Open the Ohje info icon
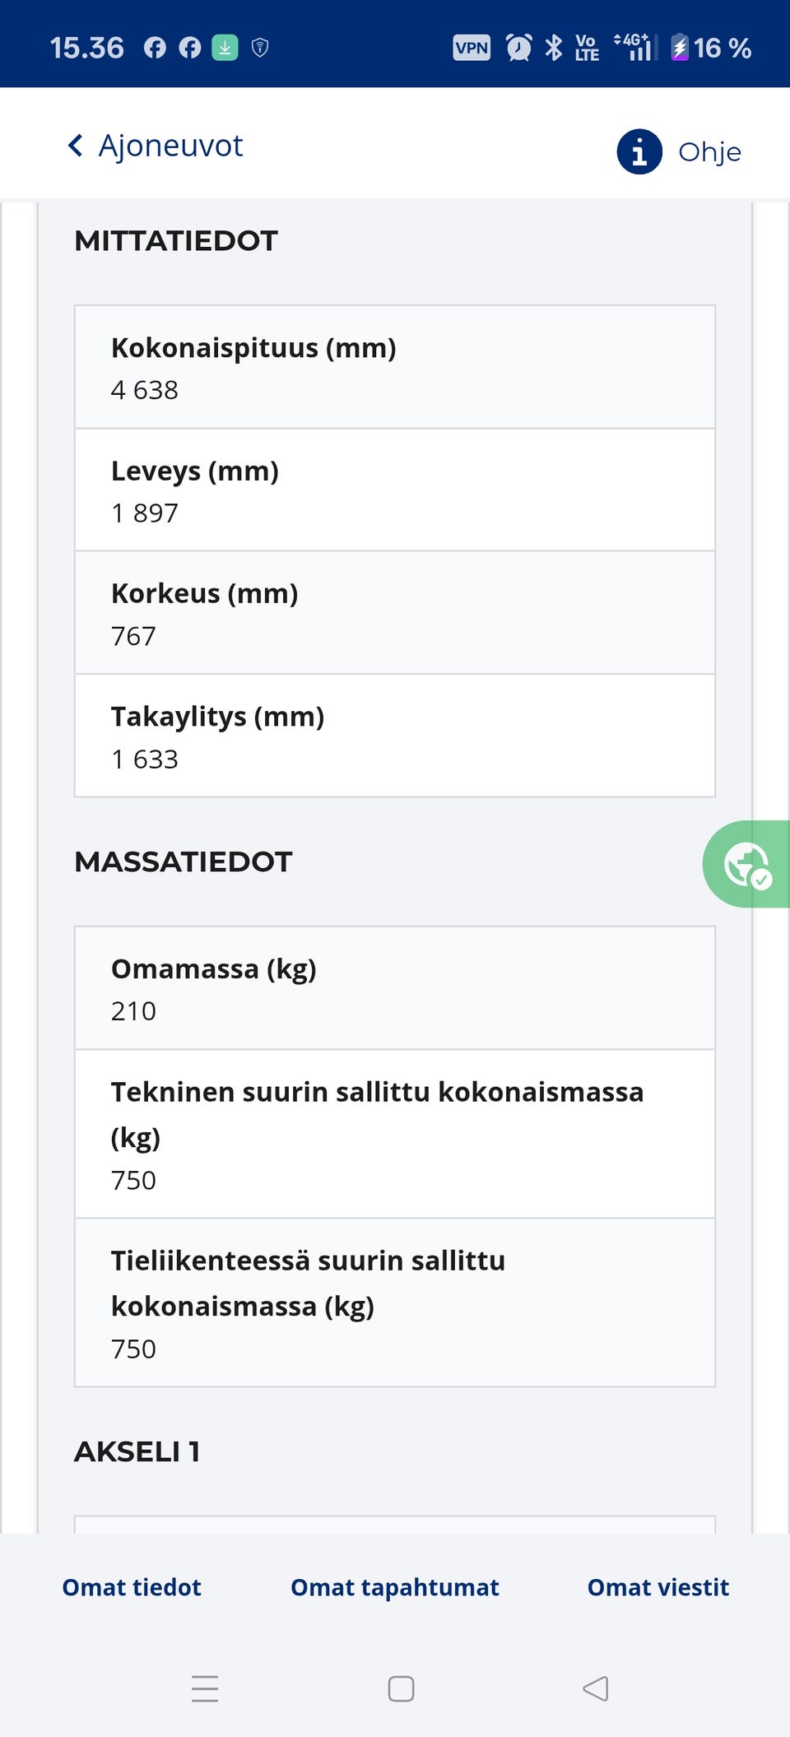Screen dimensions: 790x1737 (639, 151)
